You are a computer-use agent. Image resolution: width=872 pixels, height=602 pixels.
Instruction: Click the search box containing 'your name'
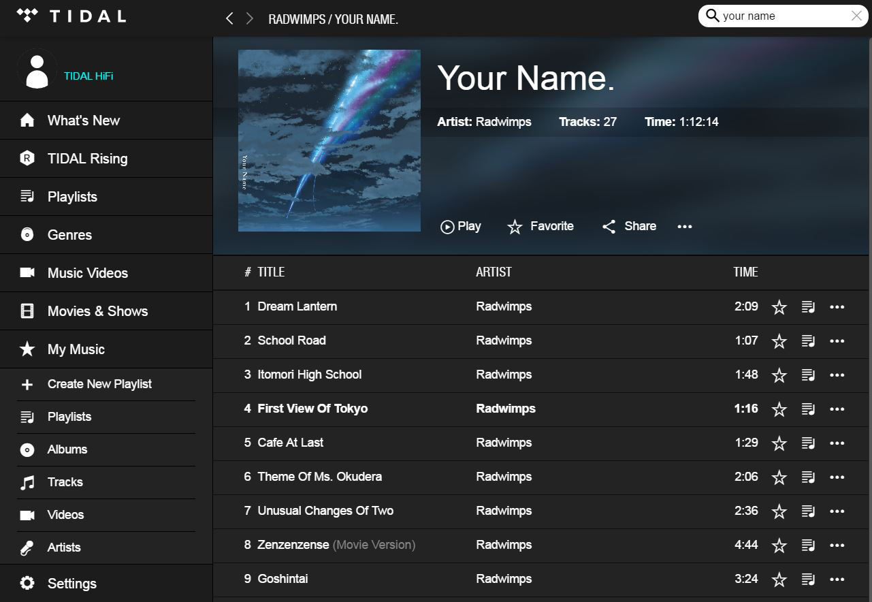click(x=776, y=16)
